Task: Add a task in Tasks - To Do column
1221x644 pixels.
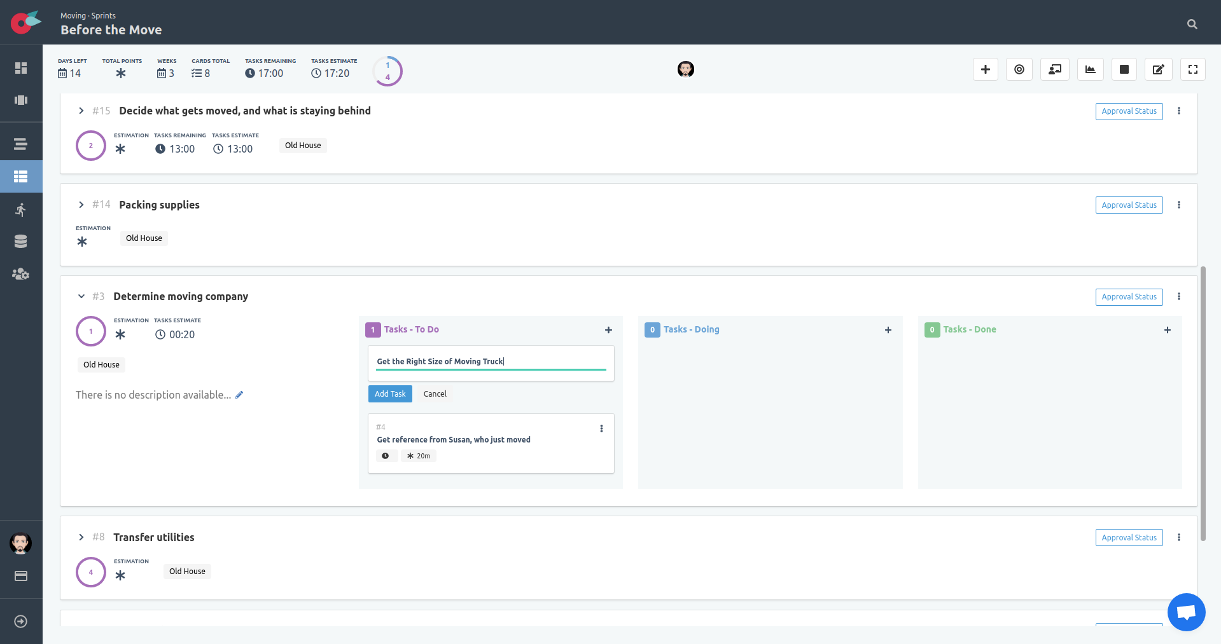Action: point(608,330)
